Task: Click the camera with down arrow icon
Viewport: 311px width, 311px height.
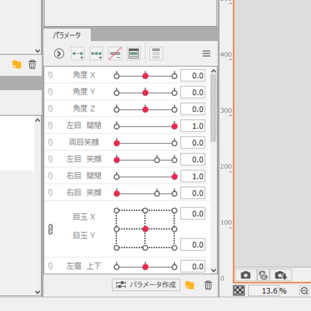Action: click(281, 275)
